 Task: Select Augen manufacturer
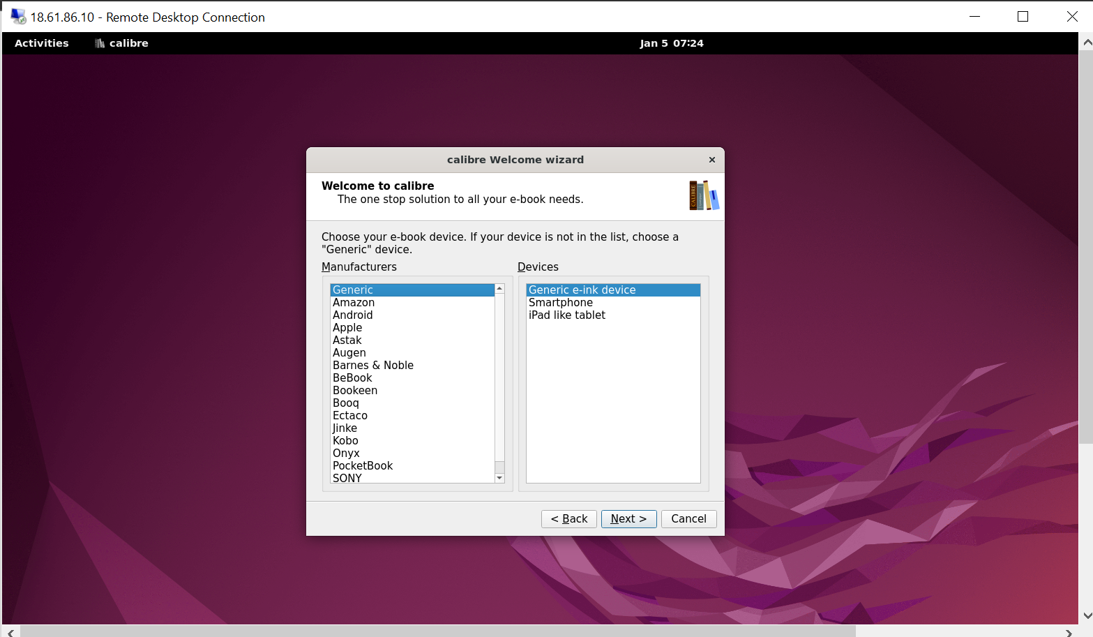[x=412, y=353]
